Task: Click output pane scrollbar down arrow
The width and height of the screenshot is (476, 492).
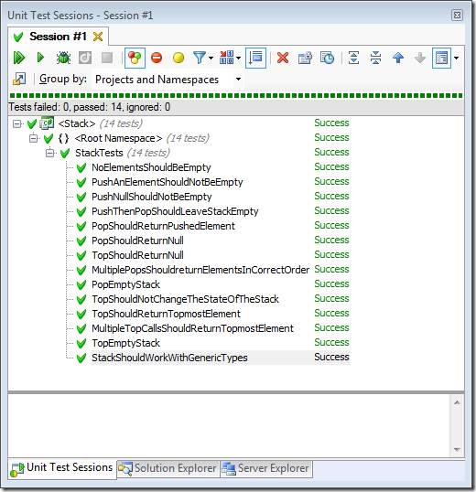Action: pos(457,449)
